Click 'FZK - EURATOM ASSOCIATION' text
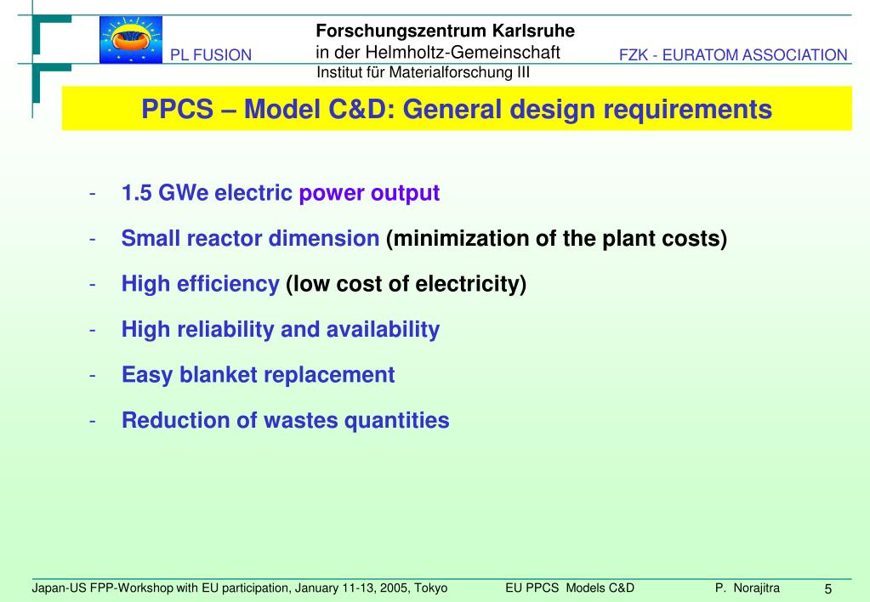Image resolution: width=870 pixels, height=602 pixels. click(x=733, y=55)
